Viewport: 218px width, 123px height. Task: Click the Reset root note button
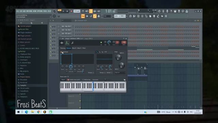click(63, 80)
